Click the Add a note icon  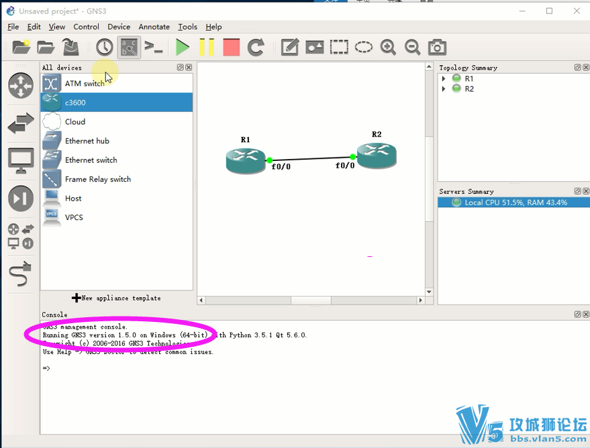290,48
